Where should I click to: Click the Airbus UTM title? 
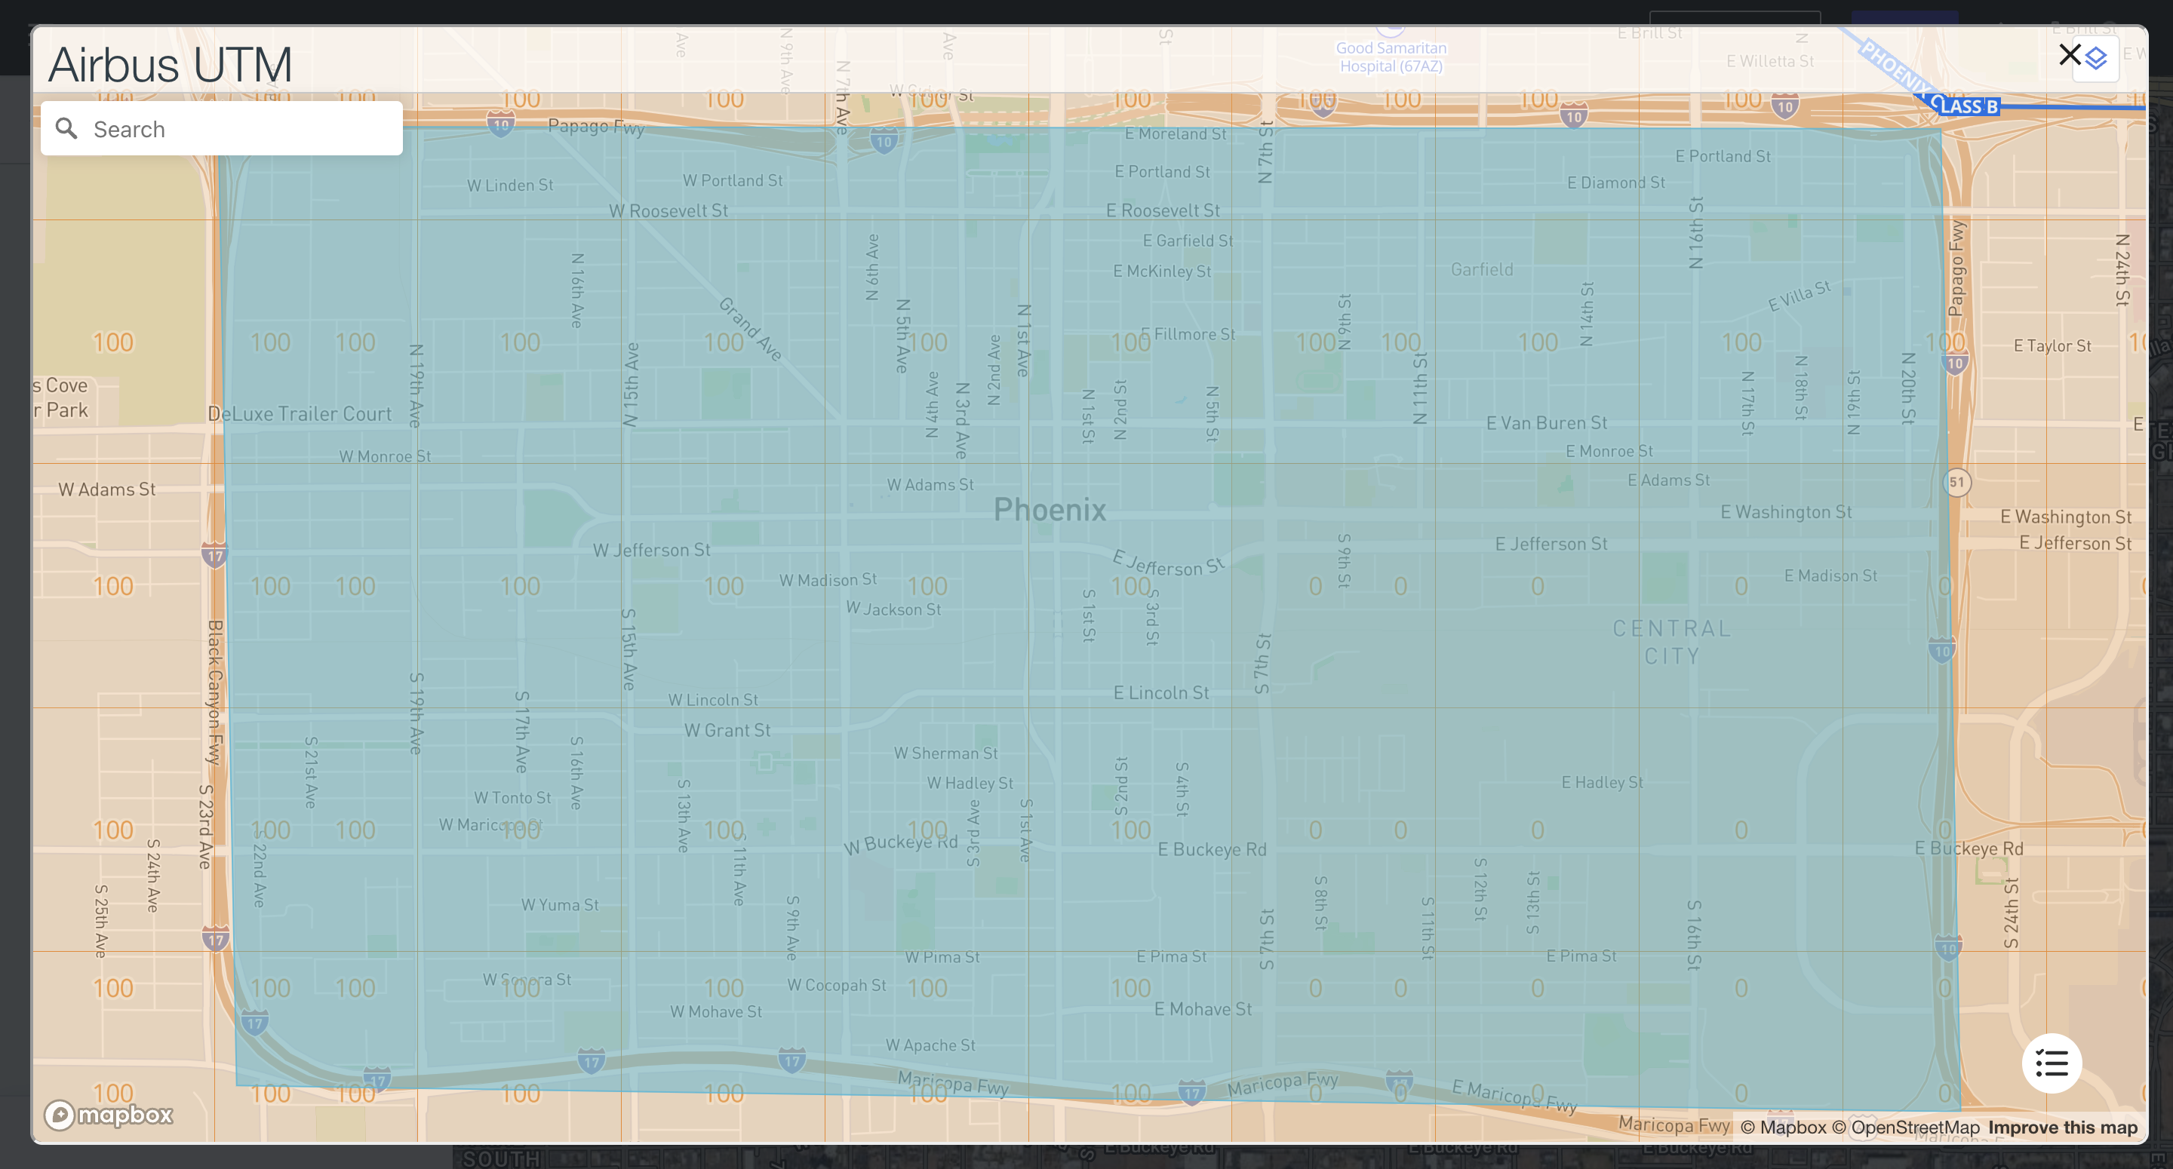(x=168, y=63)
